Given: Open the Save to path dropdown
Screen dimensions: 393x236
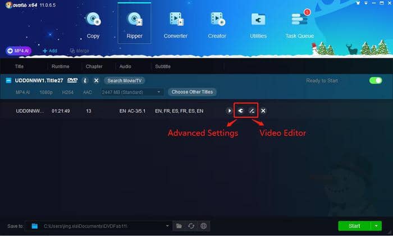Looking at the screenshot, I should point(167,226).
